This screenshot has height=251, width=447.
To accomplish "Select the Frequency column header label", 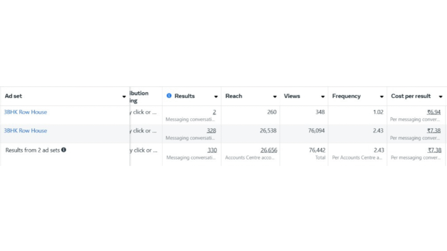I will click(x=346, y=96).
